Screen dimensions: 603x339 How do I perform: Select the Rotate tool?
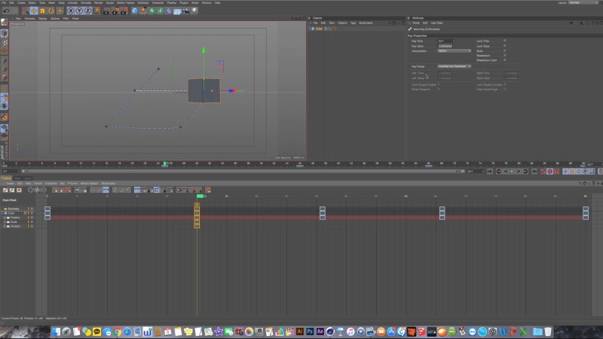(51, 11)
